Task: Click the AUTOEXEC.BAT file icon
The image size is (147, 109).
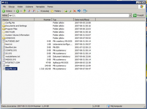Action: tap(4, 41)
